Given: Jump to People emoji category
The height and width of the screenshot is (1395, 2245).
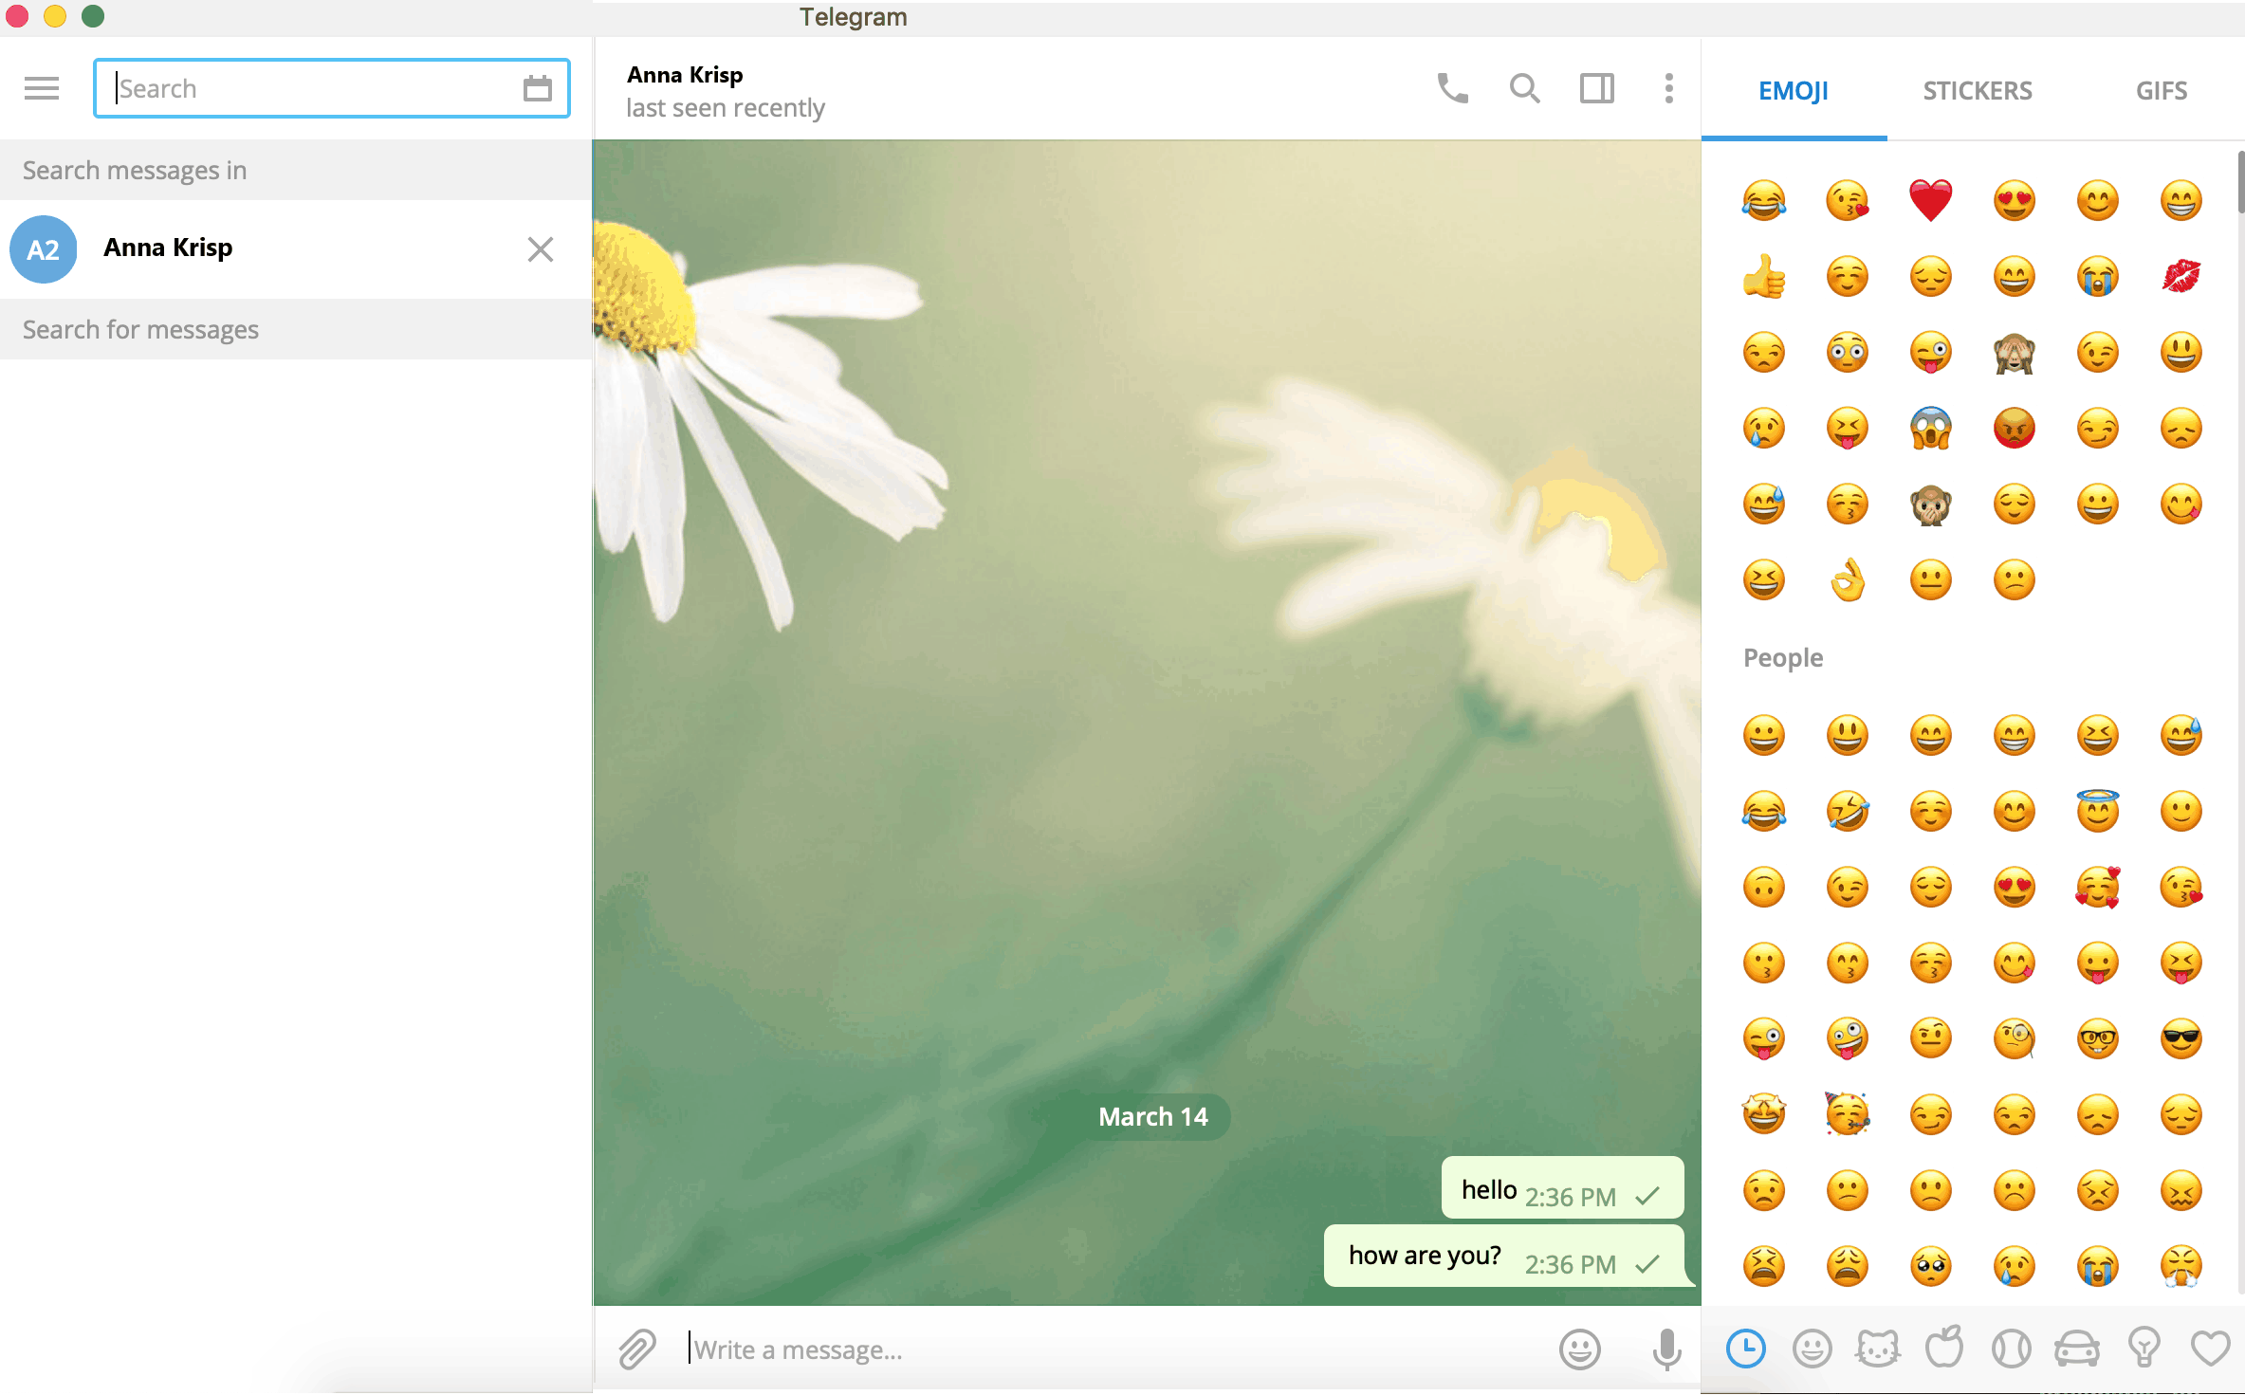Looking at the screenshot, I should click(1813, 1349).
